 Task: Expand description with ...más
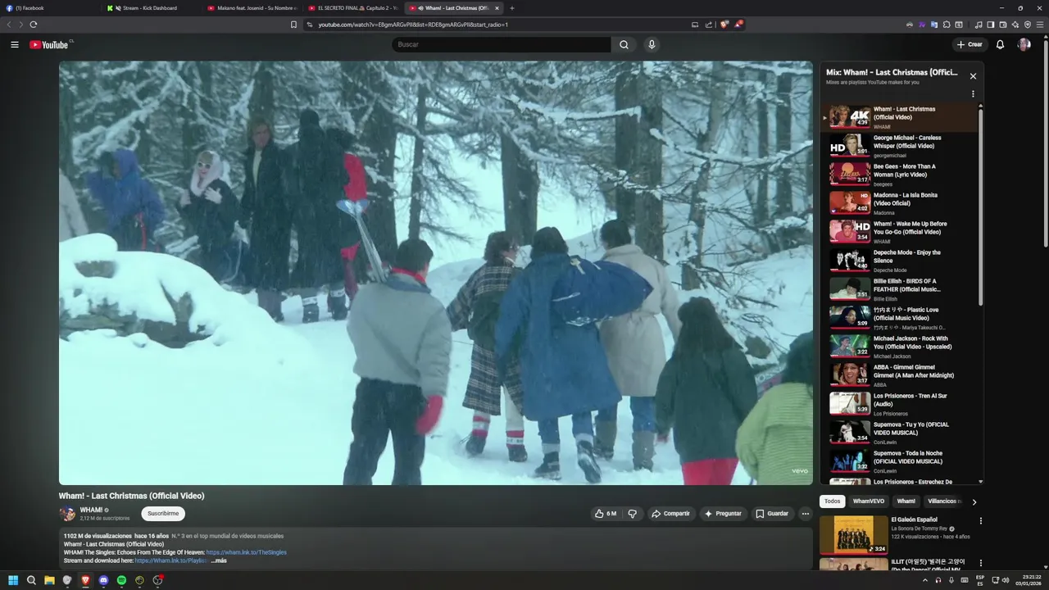(219, 560)
